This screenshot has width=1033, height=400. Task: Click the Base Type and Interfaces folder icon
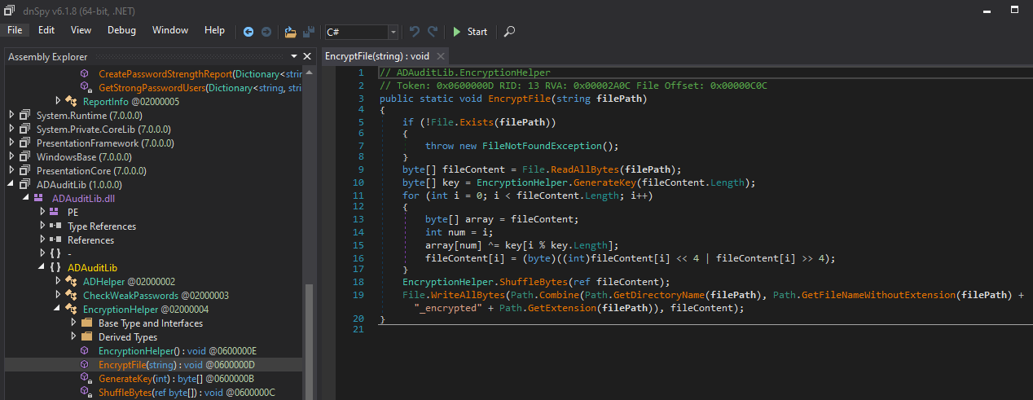coord(86,323)
